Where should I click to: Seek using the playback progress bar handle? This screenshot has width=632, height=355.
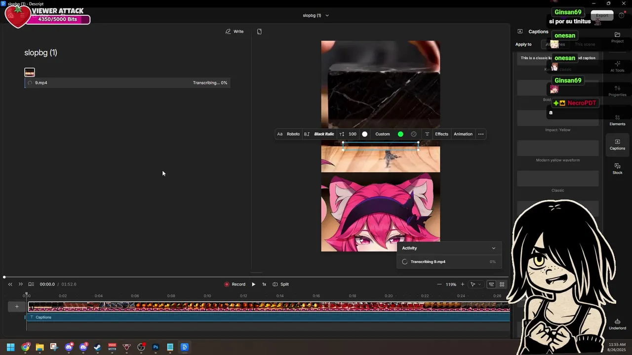[x=4, y=277]
